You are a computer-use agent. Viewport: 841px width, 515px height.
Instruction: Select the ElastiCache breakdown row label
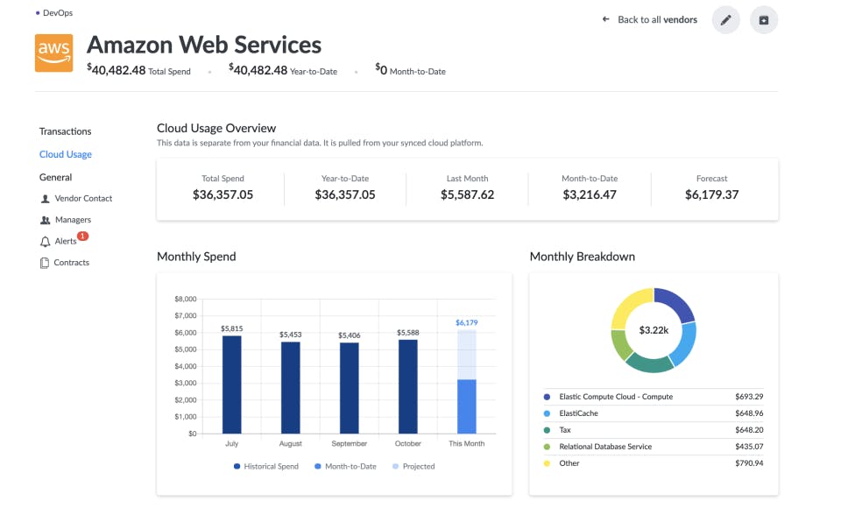pos(578,413)
